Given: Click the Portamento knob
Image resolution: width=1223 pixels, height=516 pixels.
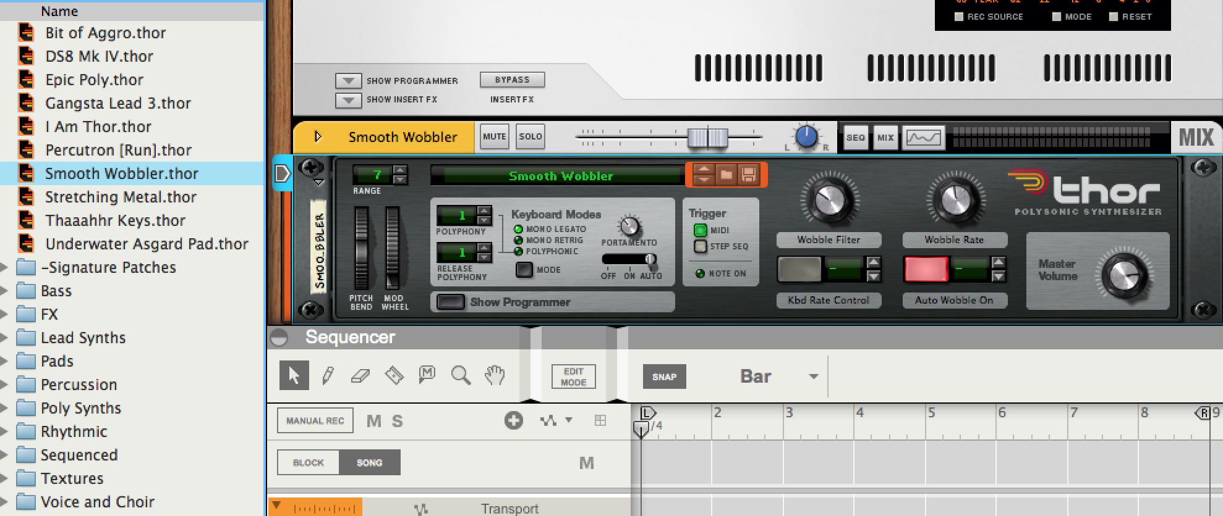Looking at the screenshot, I should click(629, 227).
